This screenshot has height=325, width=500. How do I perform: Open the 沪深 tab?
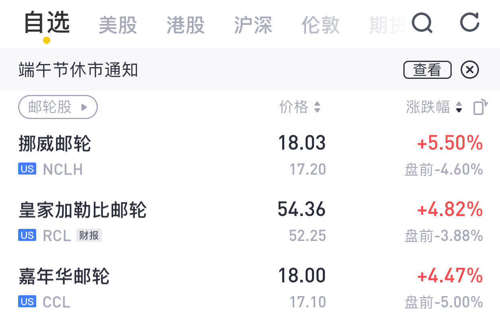point(253,25)
